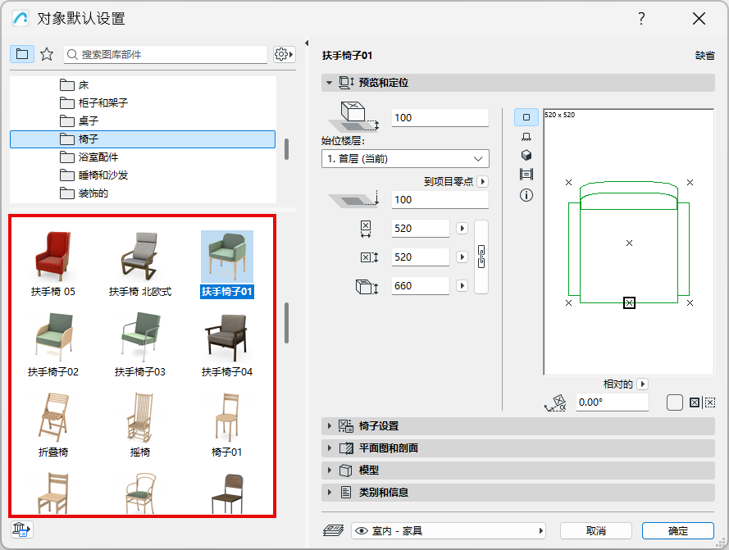This screenshot has width=729, height=550.
Task: Select the preview picture icon
Action: 526,175
